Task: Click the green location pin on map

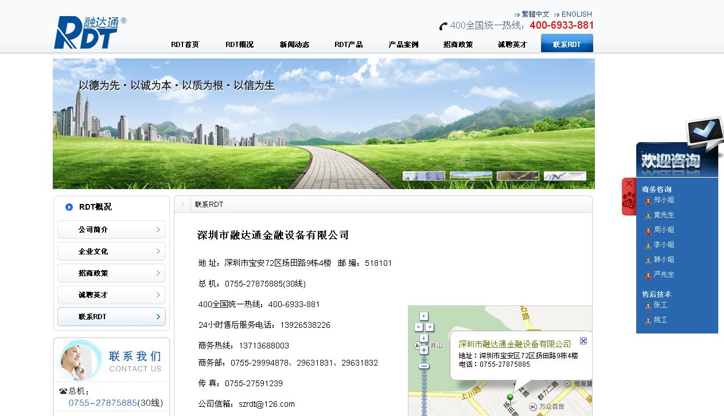Action: click(510, 398)
